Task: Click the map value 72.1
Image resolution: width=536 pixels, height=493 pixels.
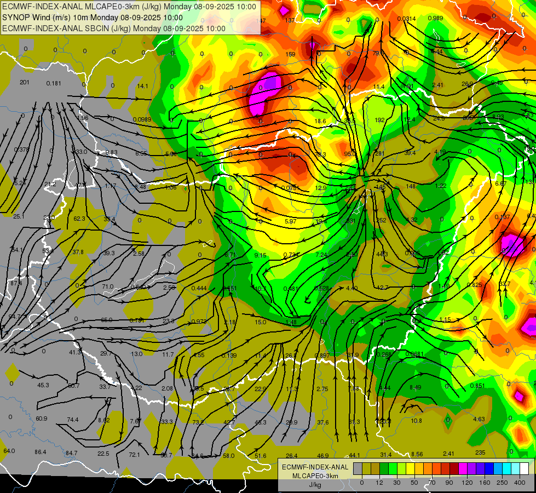Action: coord(134,455)
